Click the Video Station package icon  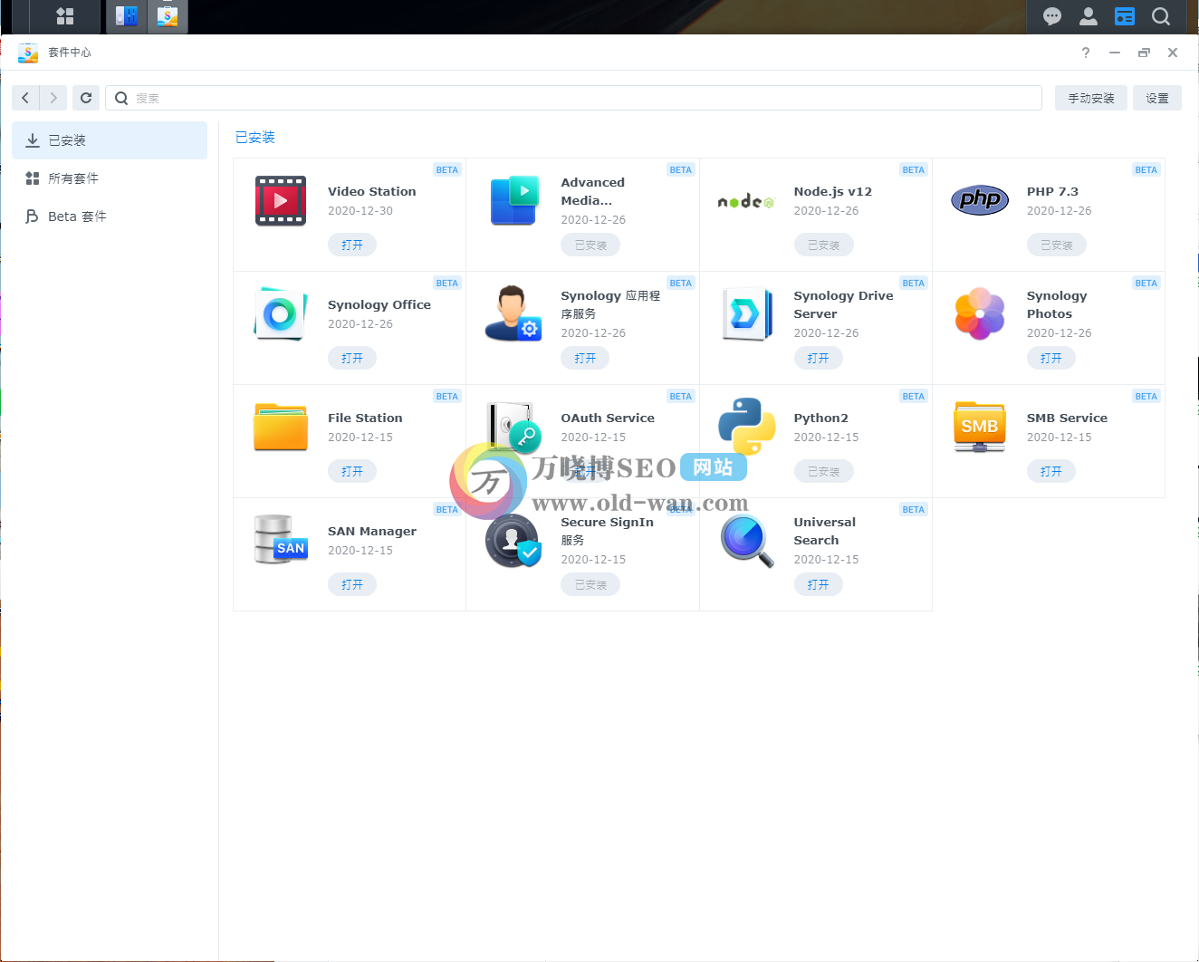coord(281,201)
